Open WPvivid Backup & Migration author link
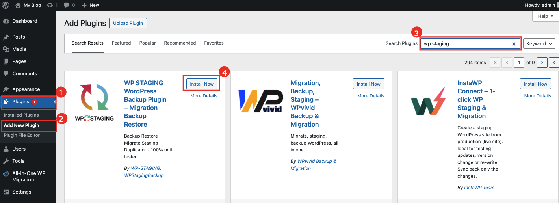This screenshot has width=559, height=203. [314, 165]
